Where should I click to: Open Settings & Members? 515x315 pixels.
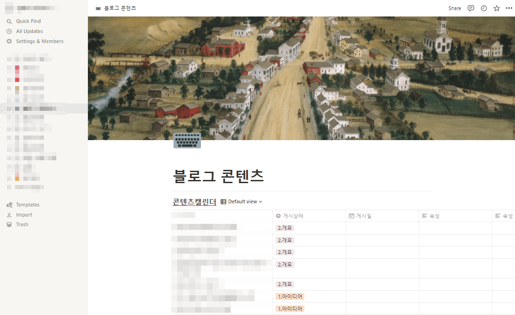click(36, 41)
